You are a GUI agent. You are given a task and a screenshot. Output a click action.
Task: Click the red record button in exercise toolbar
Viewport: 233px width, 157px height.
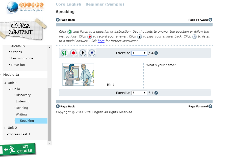[x=73, y=53]
